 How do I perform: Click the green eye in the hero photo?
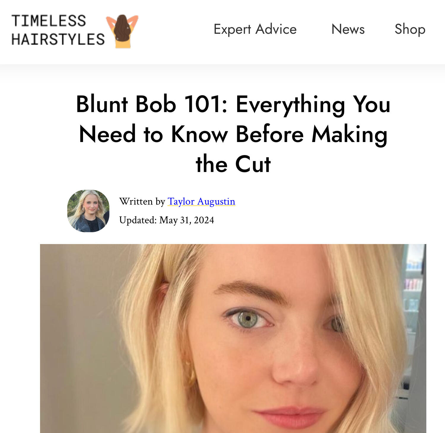[x=248, y=319]
